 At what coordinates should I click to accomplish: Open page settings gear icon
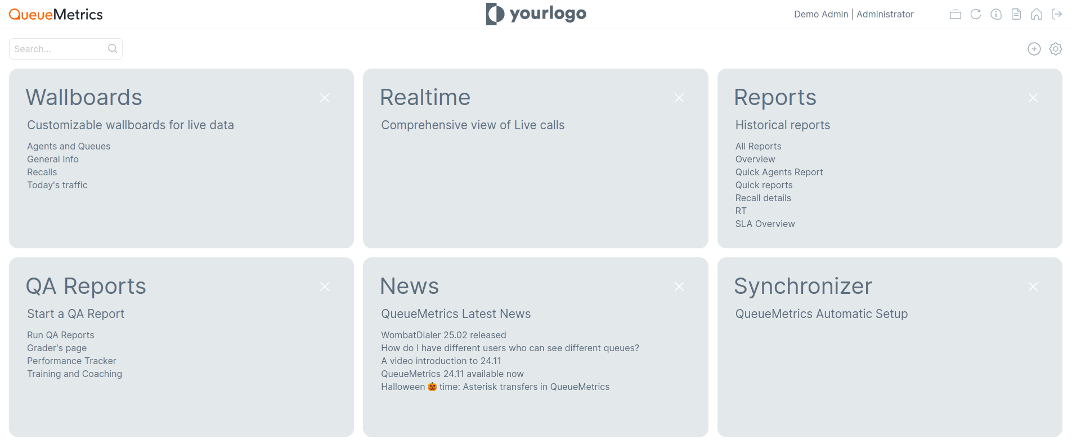[x=1056, y=49]
